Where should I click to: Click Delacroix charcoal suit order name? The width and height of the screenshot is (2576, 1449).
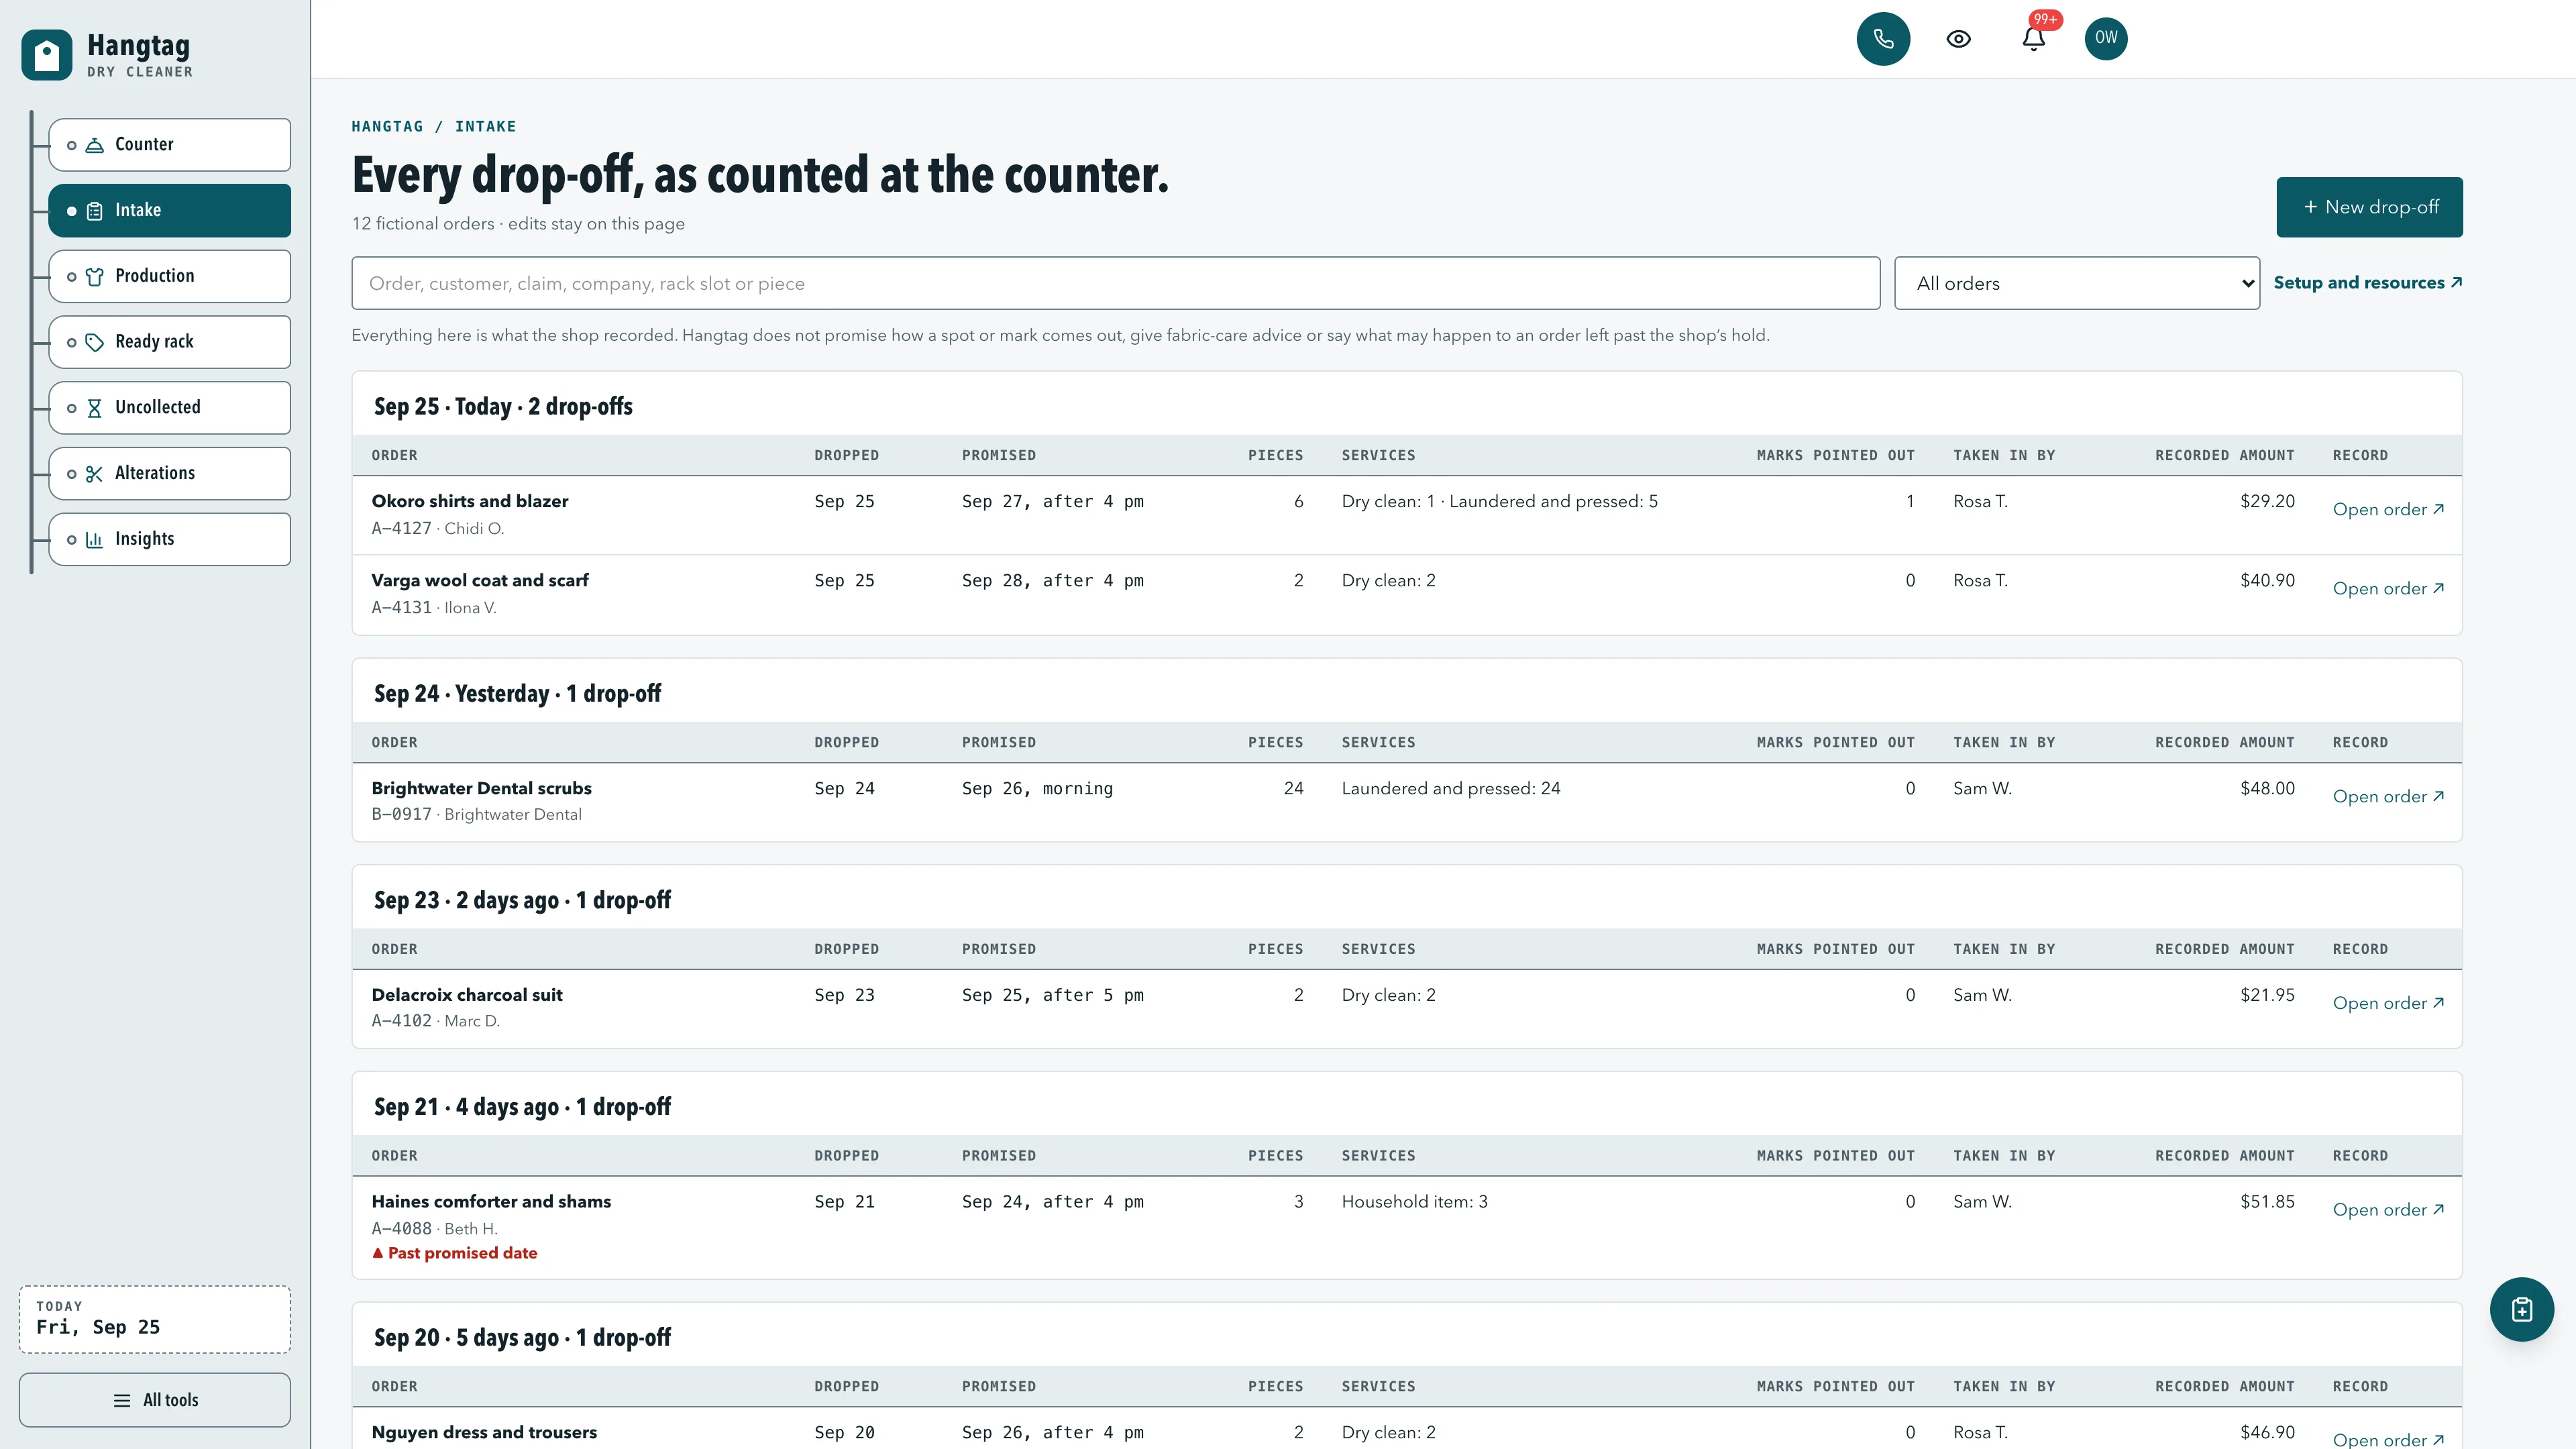[x=467, y=994]
